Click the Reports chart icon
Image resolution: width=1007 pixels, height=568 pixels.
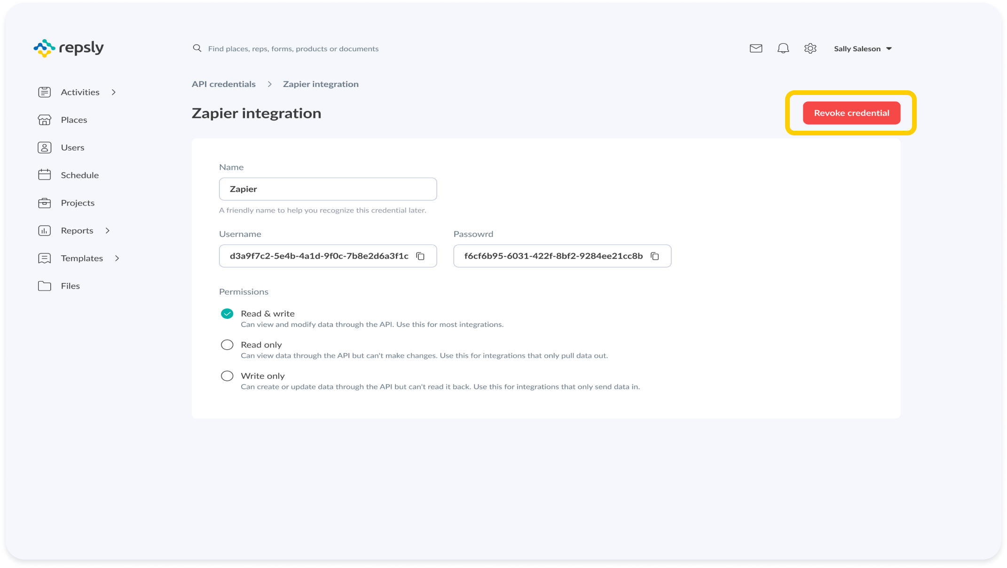pos(45,230)
